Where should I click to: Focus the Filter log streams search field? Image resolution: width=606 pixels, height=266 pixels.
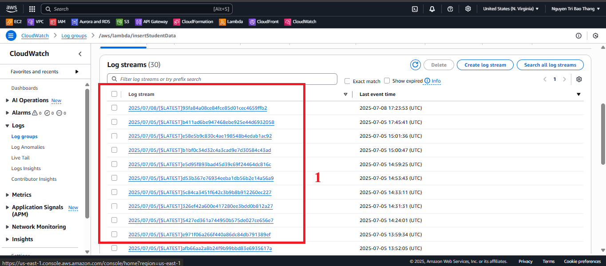point(222,79)
